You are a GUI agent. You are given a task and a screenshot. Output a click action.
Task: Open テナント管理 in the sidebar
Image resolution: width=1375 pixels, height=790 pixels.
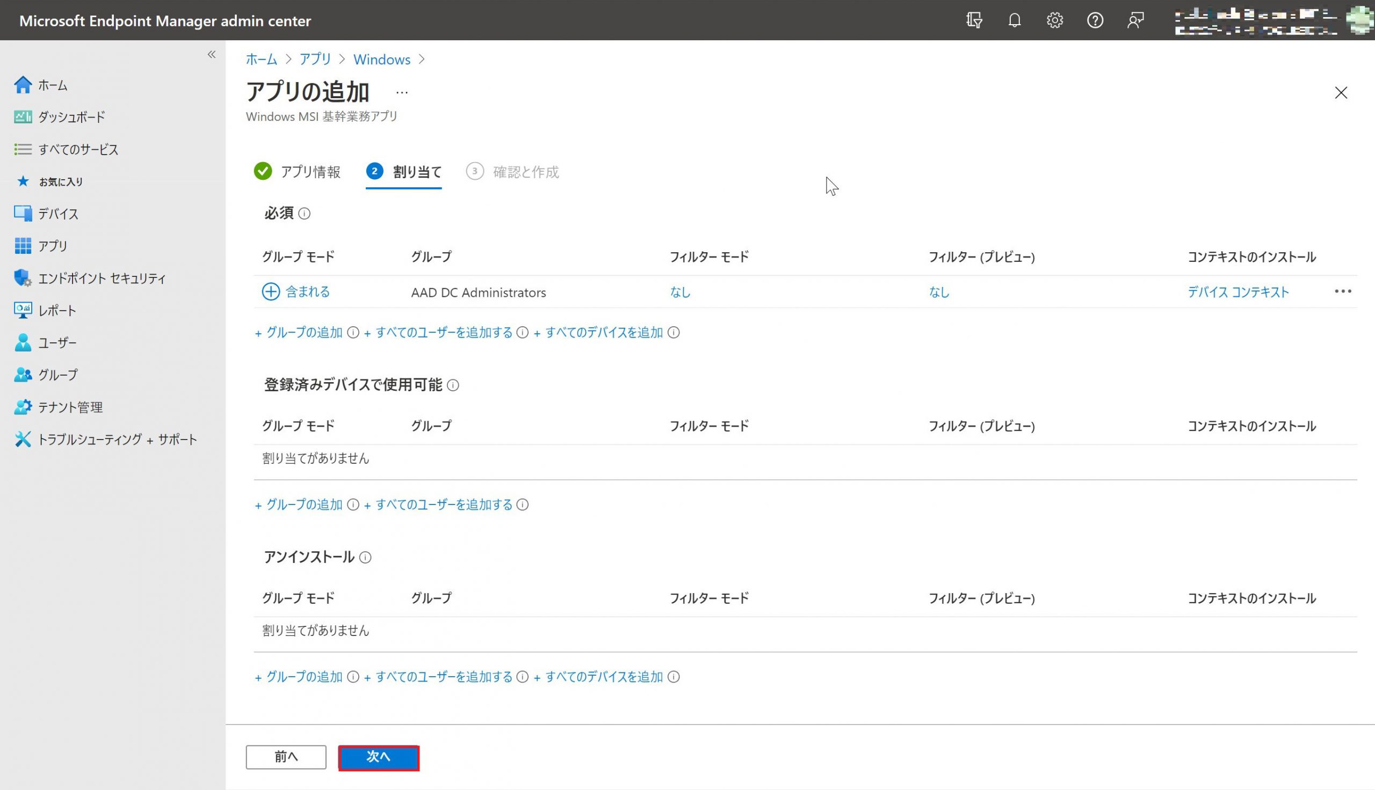70,407
